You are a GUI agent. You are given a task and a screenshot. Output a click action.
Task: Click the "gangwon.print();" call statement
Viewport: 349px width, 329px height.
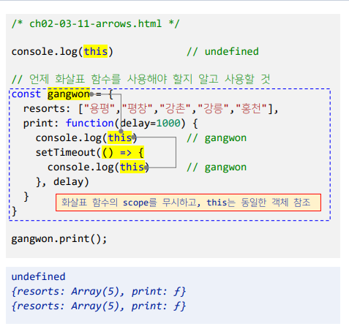(x=59, y=239)
